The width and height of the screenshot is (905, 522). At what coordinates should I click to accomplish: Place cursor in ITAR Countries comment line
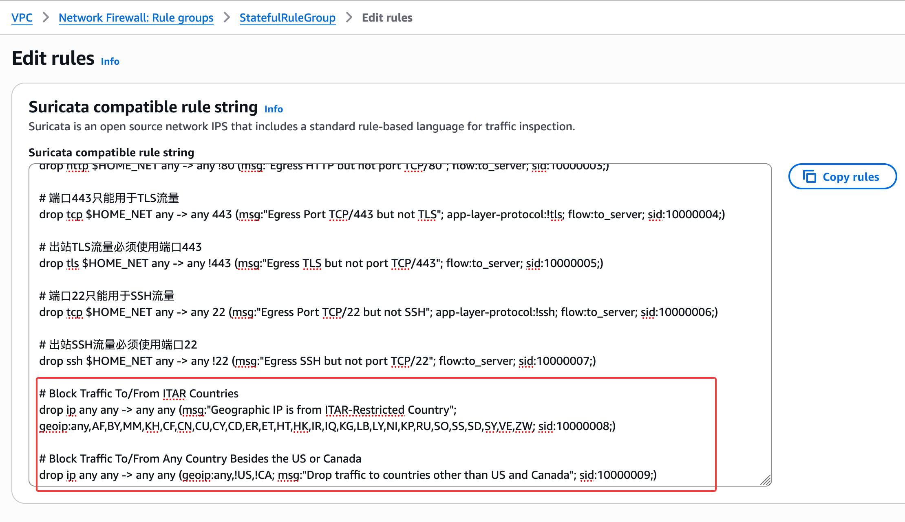139,394
